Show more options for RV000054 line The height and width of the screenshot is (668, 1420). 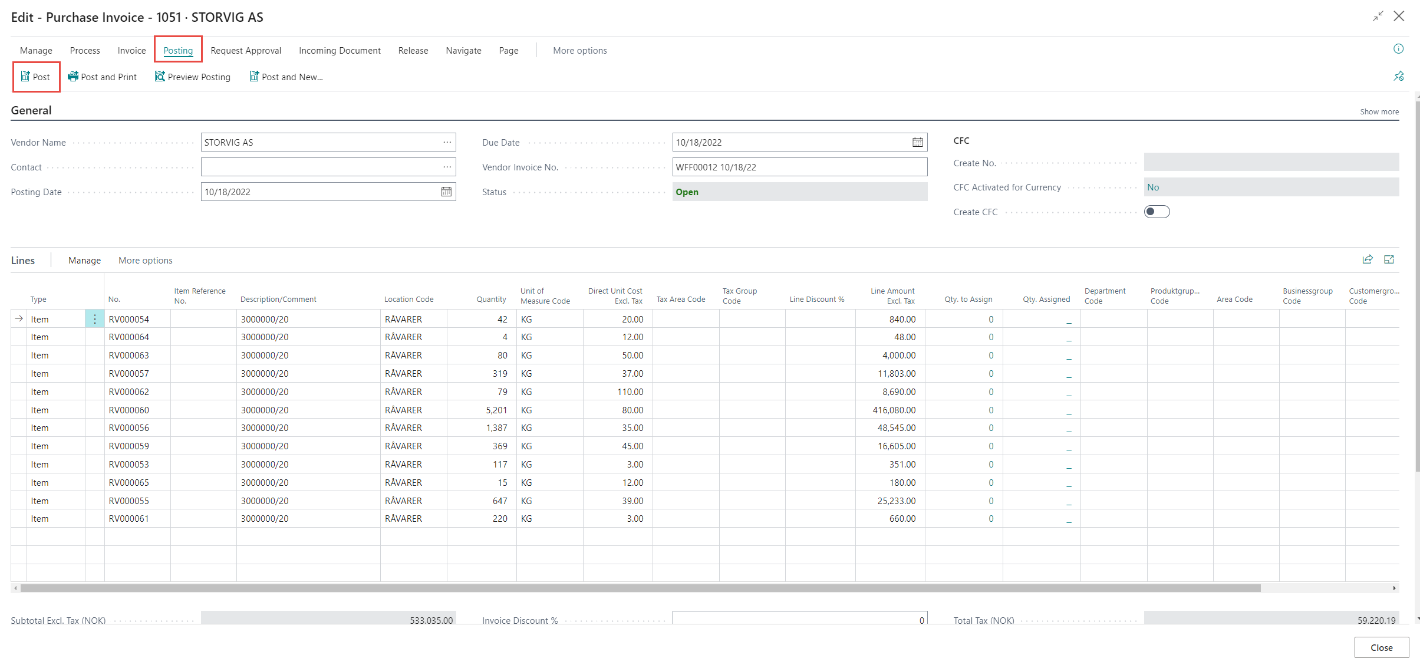[94, 319]
